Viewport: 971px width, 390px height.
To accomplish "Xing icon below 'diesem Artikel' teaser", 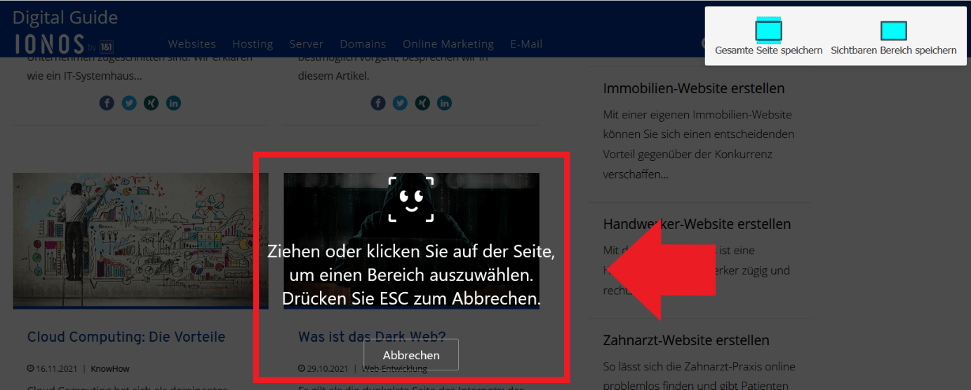I will pos(422,103).
